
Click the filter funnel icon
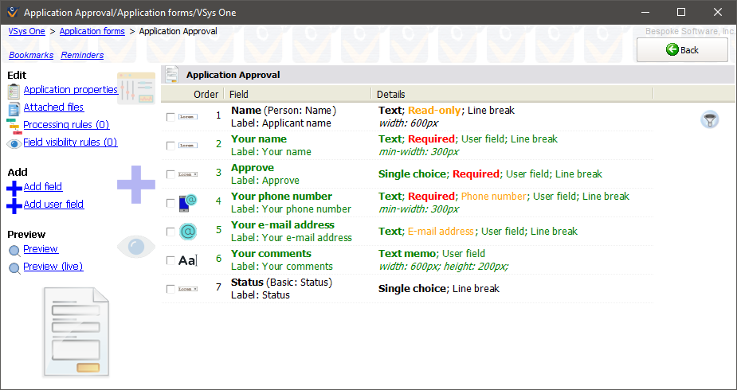click(x=709, y=119)
